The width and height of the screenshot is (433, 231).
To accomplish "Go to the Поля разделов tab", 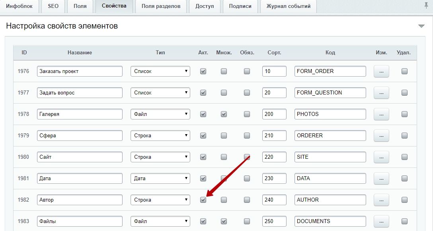I will click(161, 6).
